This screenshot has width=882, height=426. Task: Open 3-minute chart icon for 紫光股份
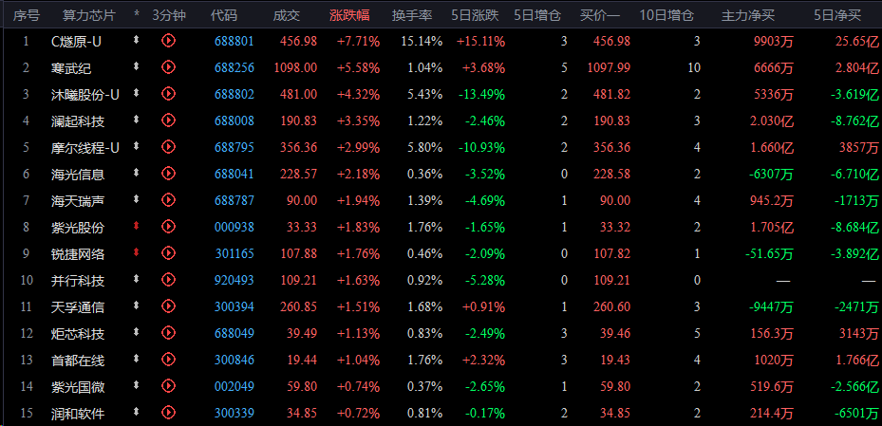tap(168, 227)
